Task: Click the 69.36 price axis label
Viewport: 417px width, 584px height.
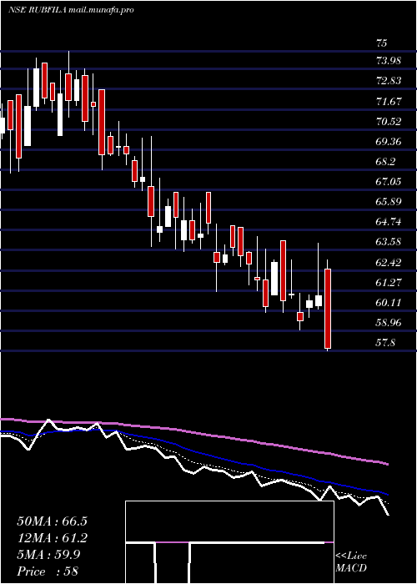Action: (389, 142)
